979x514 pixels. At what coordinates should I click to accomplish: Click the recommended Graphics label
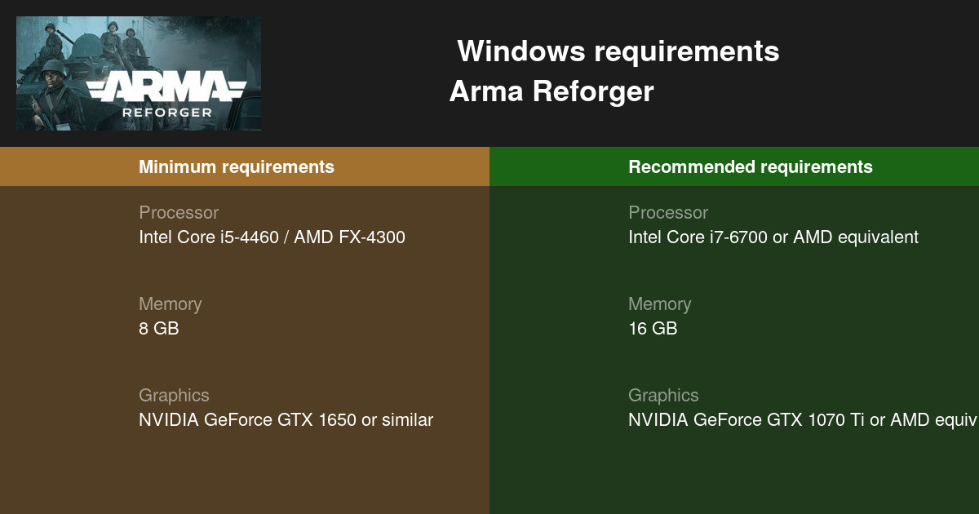pos(663,395)
